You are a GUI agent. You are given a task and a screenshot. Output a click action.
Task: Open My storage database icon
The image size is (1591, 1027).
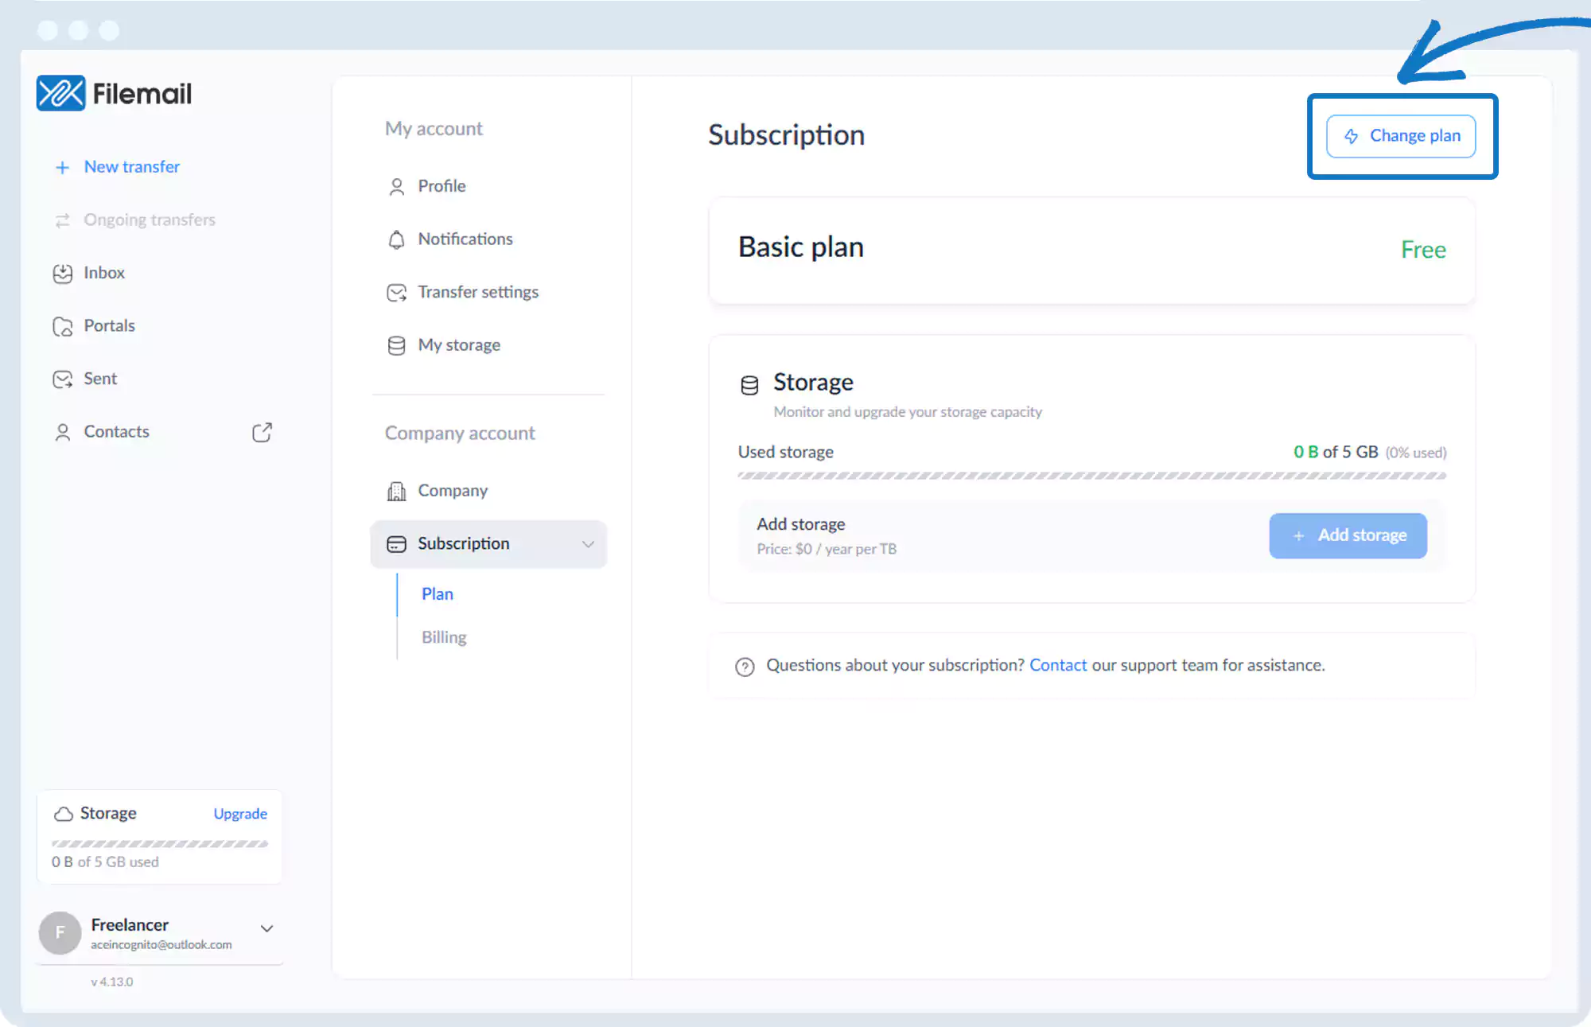[396, 345]
